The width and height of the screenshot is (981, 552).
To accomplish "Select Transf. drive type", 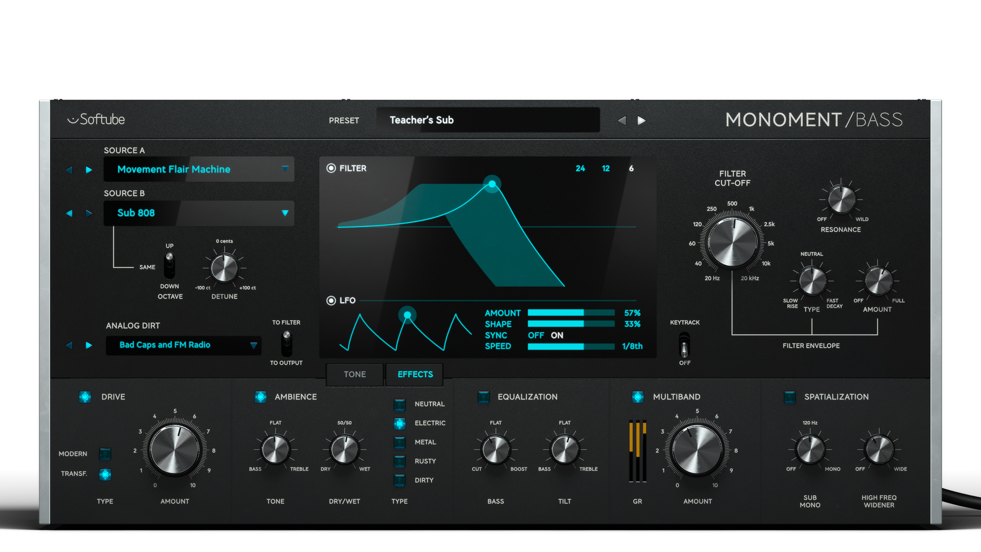I will [x=105, y=474].
